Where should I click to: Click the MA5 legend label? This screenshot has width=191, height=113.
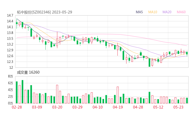point(139,12)
